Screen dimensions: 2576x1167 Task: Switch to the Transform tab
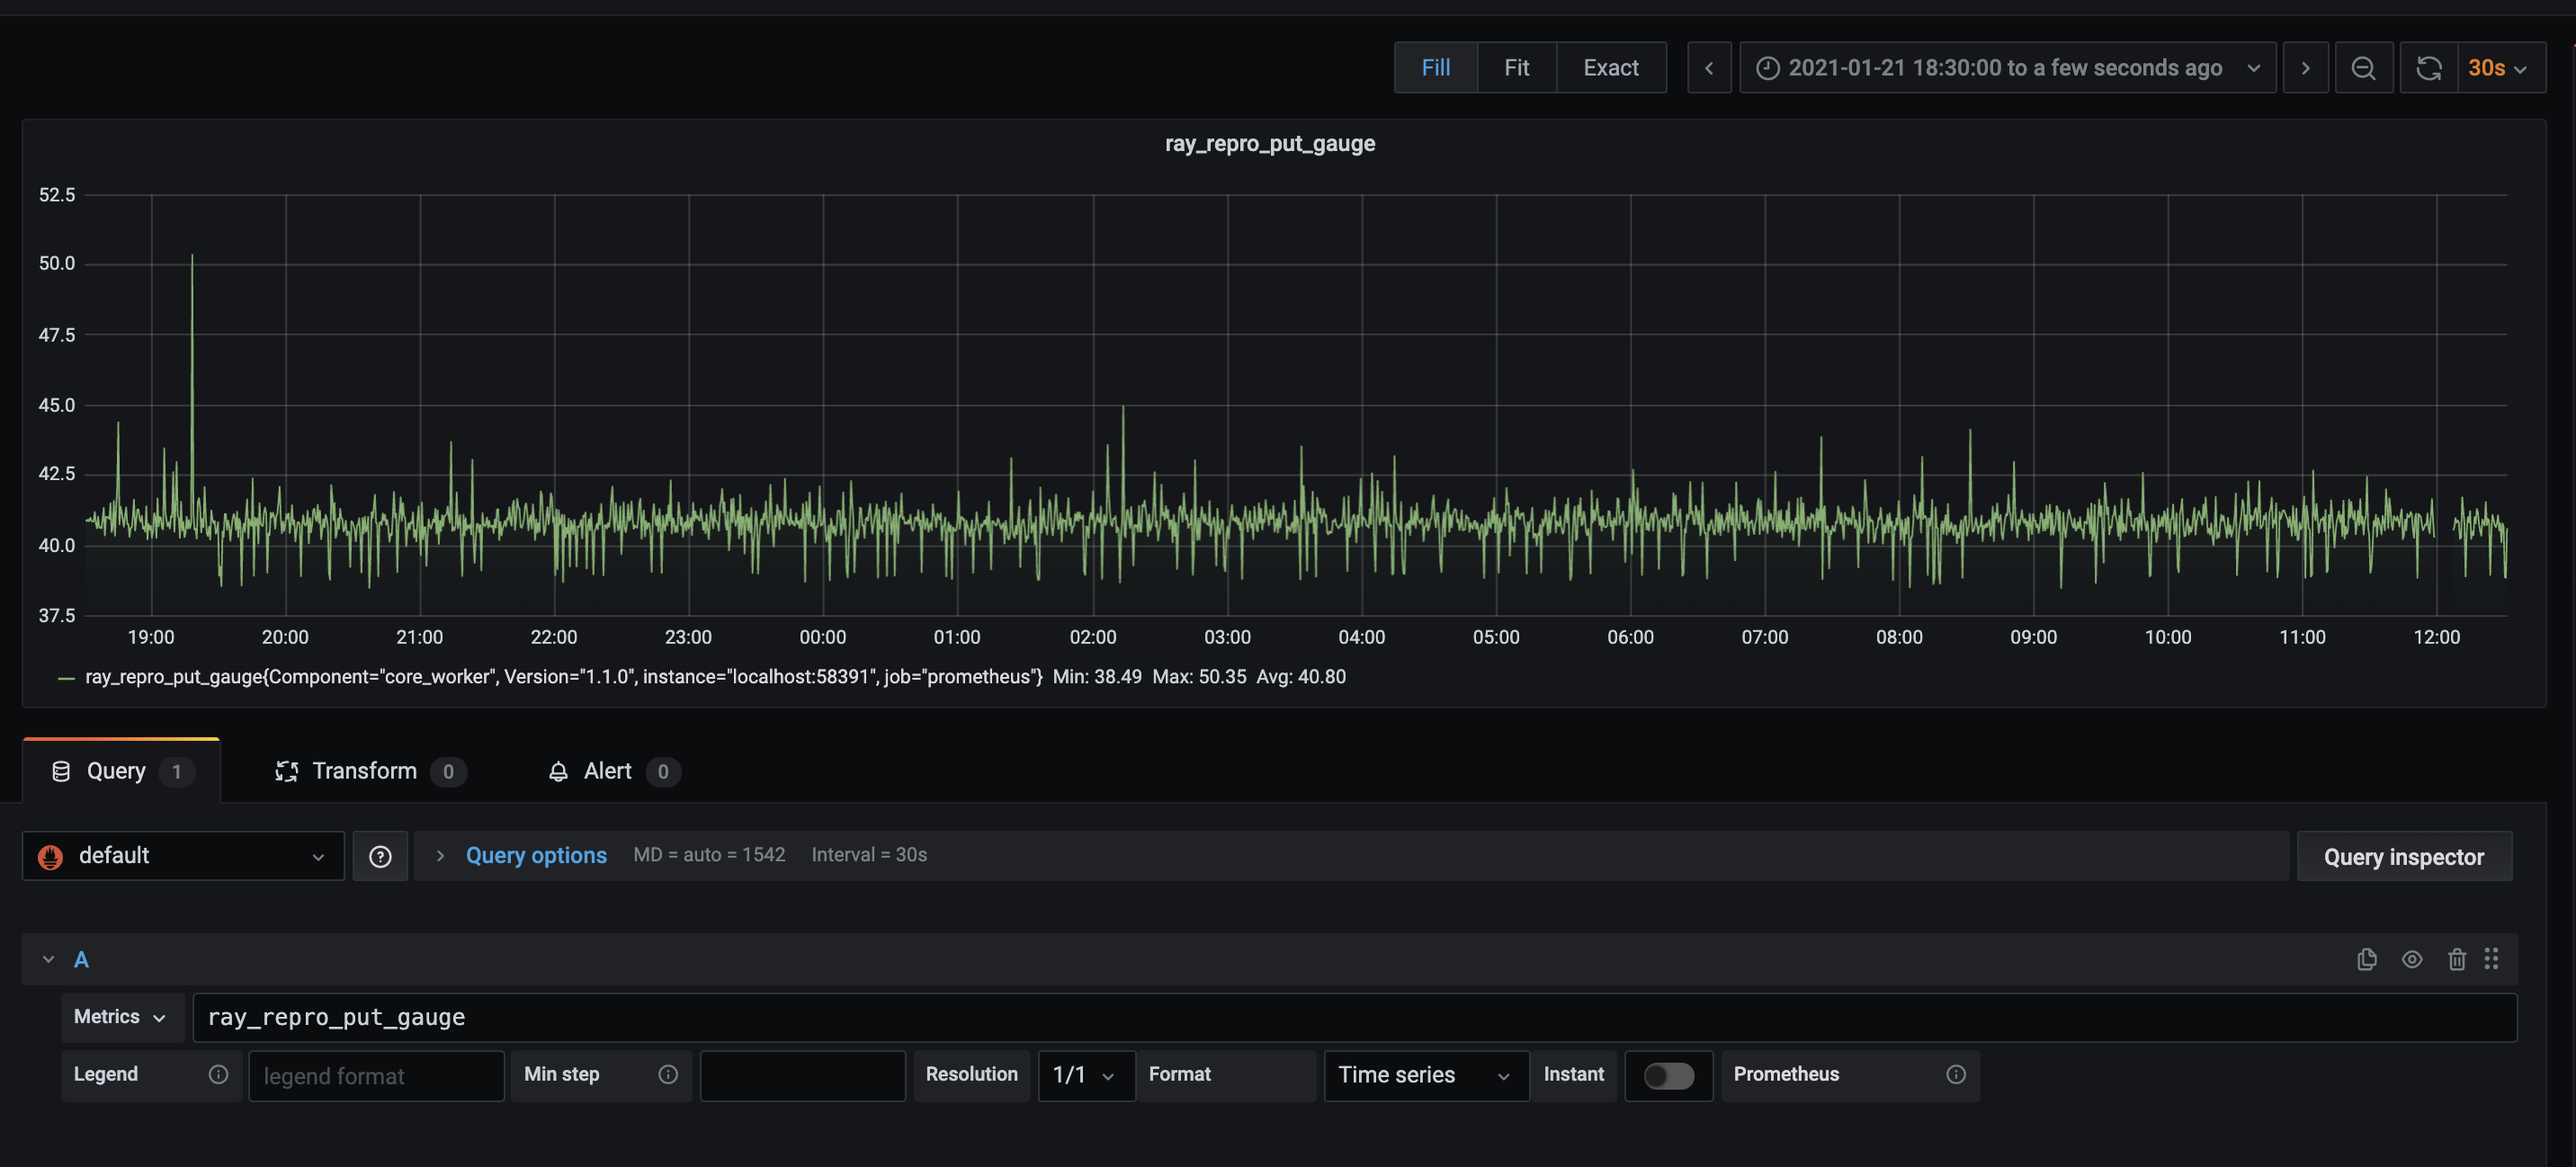coord(364,771)
